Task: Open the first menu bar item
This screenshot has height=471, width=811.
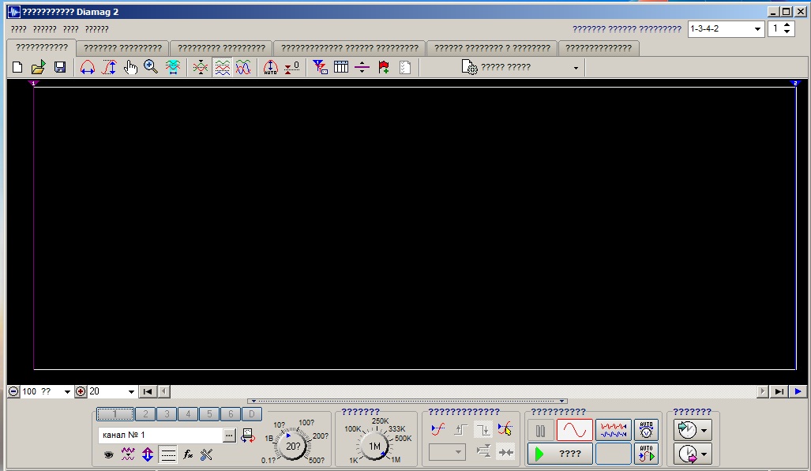Action: pyautogui.click(x=19, y=29)
